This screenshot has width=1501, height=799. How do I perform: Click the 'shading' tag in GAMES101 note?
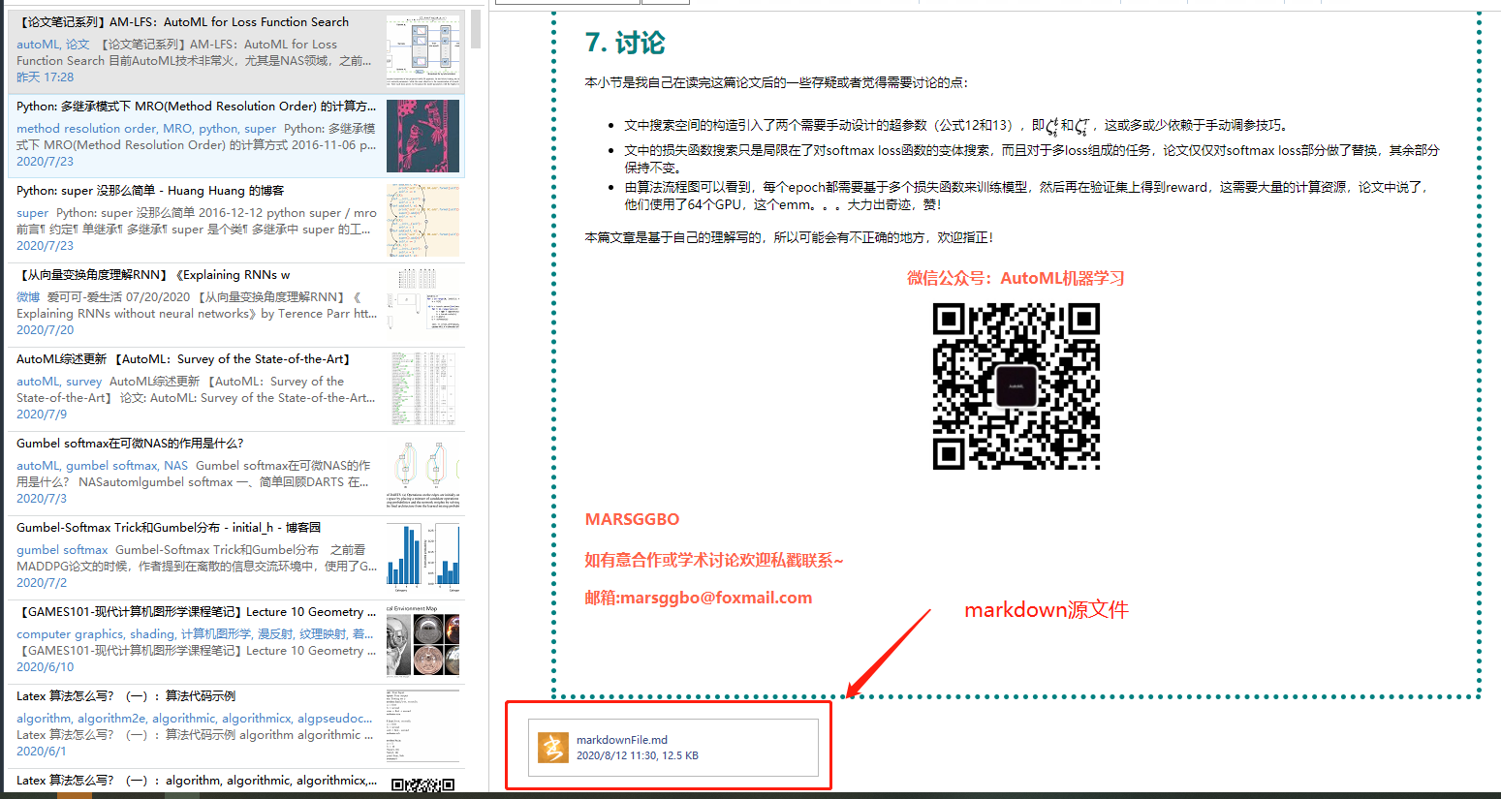point(152,634)
